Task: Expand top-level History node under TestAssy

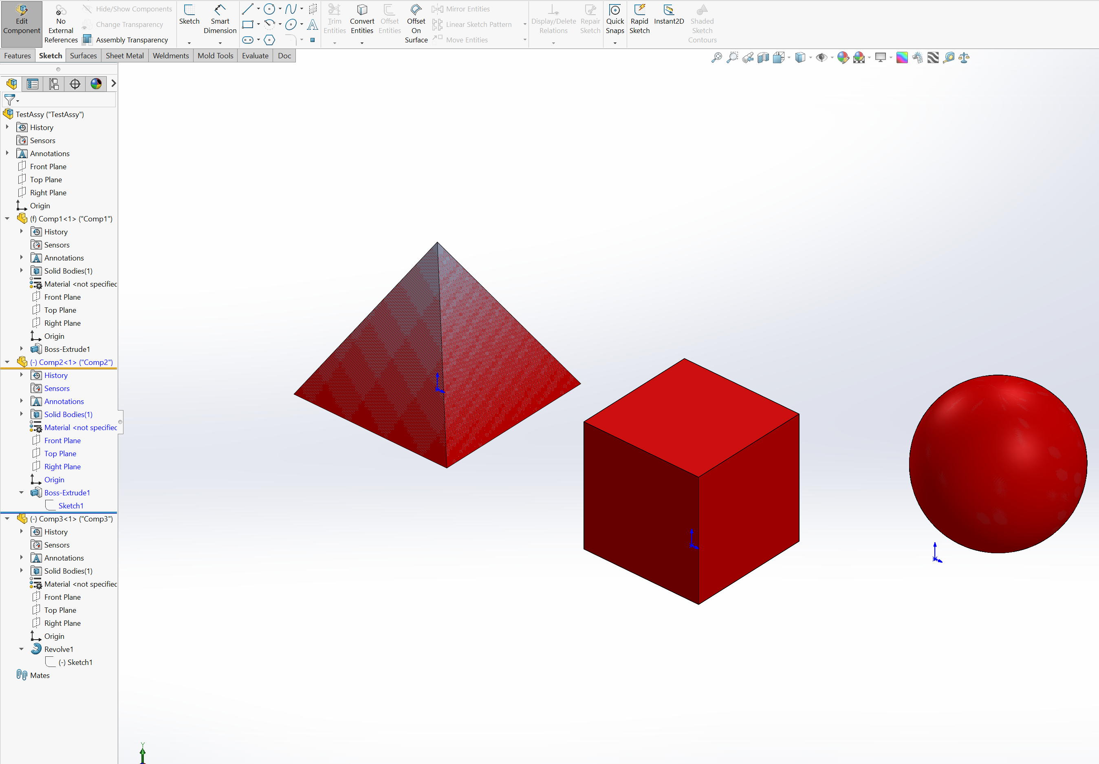Action: 7,127
